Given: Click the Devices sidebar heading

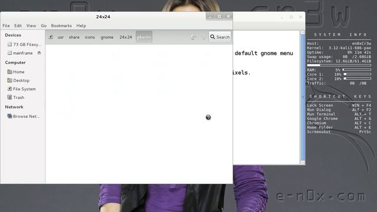Looking at the screenshot, I should coord(13,35).
